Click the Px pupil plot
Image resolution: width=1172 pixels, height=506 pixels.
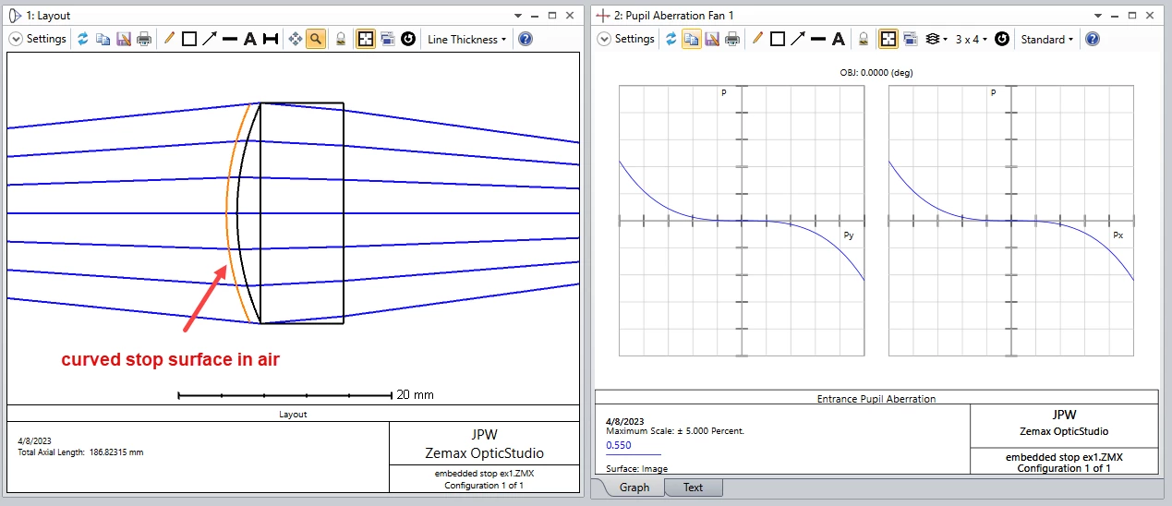pos(1011,221)
